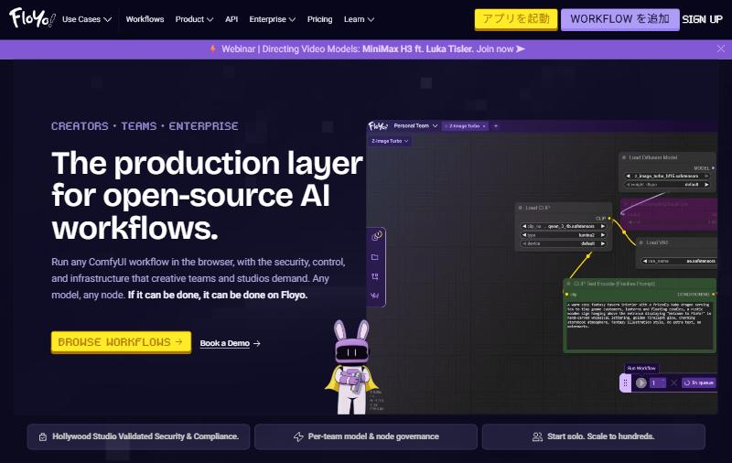The height and width of the screenshot is (463, 732).
Task: Click the 'Start solo. Scale to hundreds.' card
Action: click(x=593, y=436)
